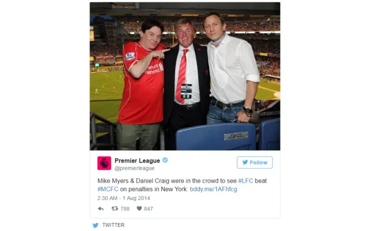370x231 pixels.
Task: Click the tweet text about Mike Myers
Action: coord(182,185)
